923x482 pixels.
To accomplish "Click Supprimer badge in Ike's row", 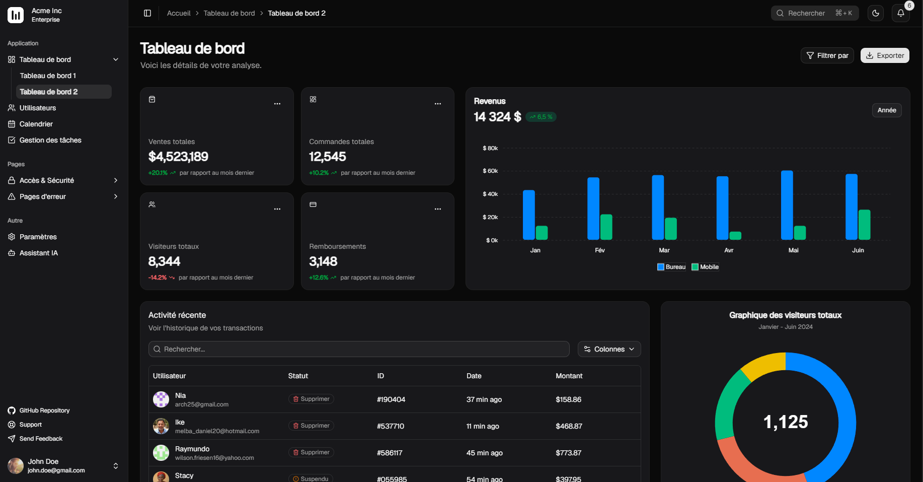I will pyautogui.click(x=311, y=426).
